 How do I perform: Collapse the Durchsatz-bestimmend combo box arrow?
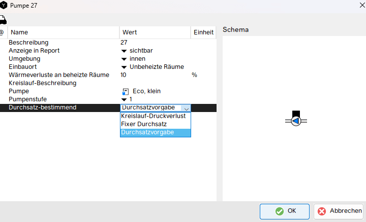186,108
